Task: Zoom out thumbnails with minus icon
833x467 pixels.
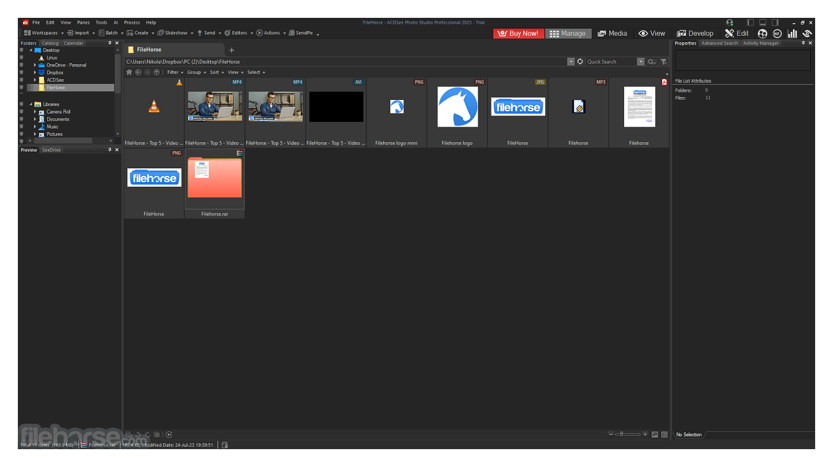Action: tap(611, 434)
